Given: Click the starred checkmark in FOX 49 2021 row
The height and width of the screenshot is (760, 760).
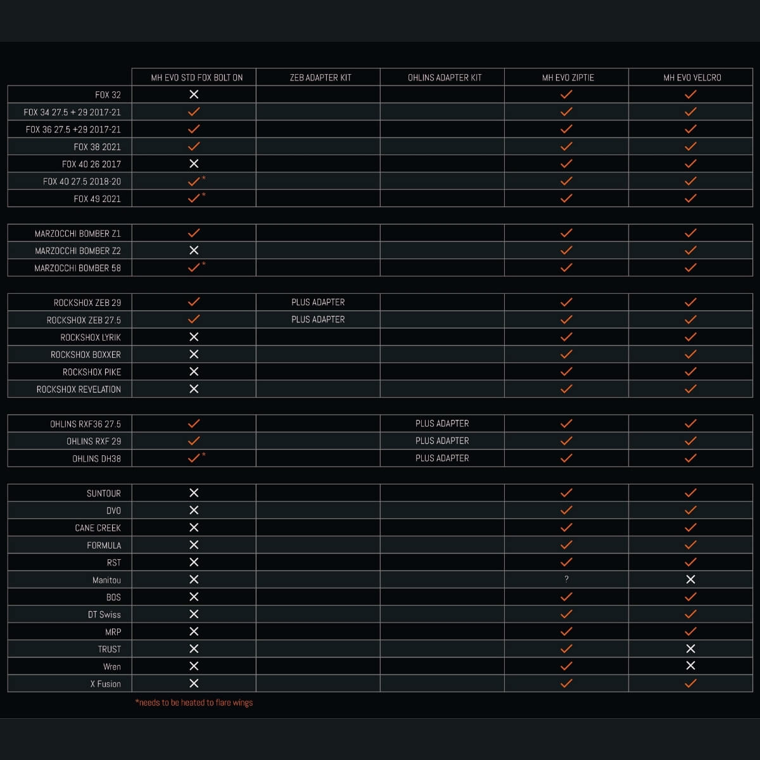Looking at the screenshot, I should (x=194, y=198).
